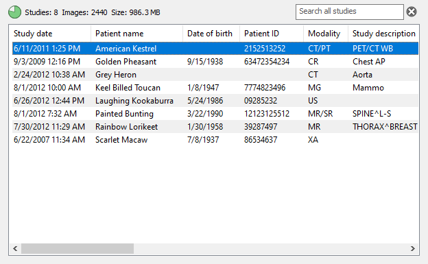
Task: Sort by Patient name column header
Action: [x=136, y=34]
